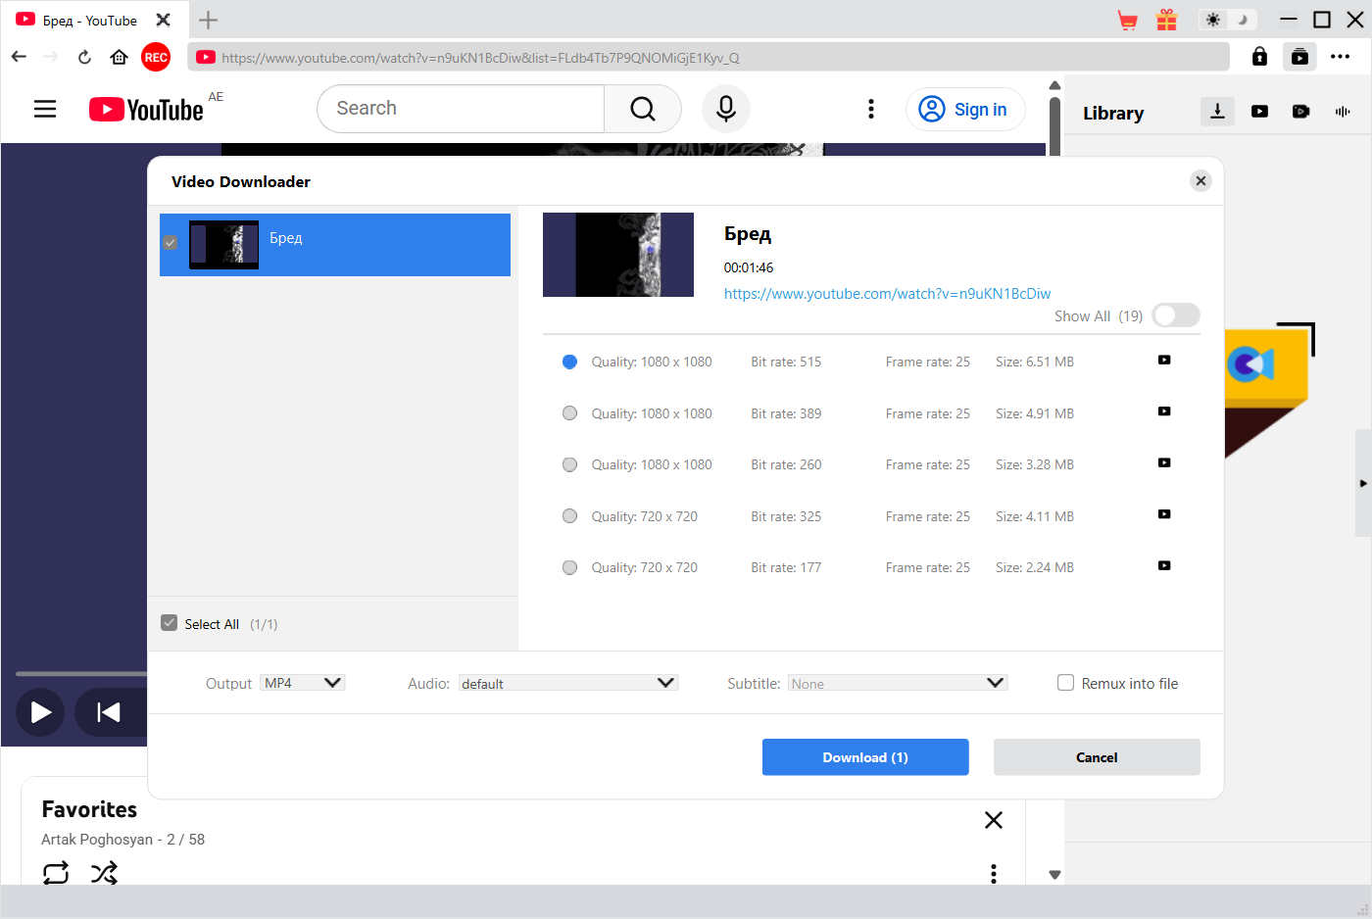Play the video with the play button
The height and width of the screenshot is (919, 1372).
coord(40,712)
